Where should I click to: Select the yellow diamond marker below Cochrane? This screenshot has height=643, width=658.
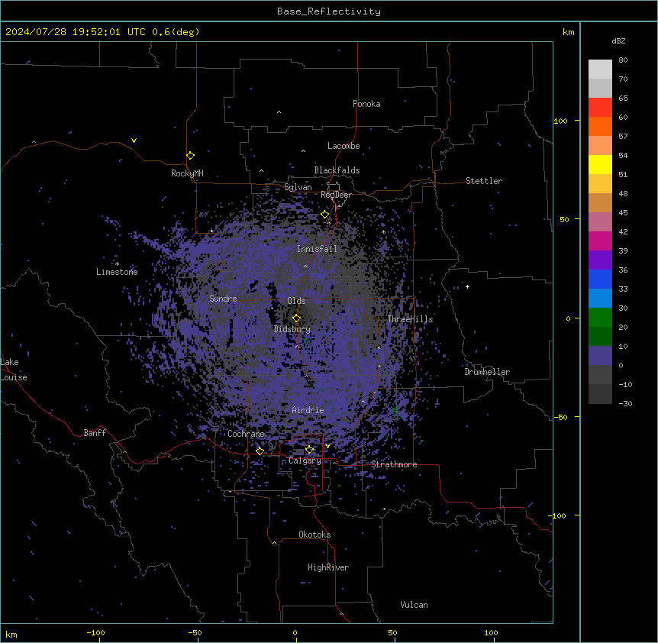[x=260, y=451]
